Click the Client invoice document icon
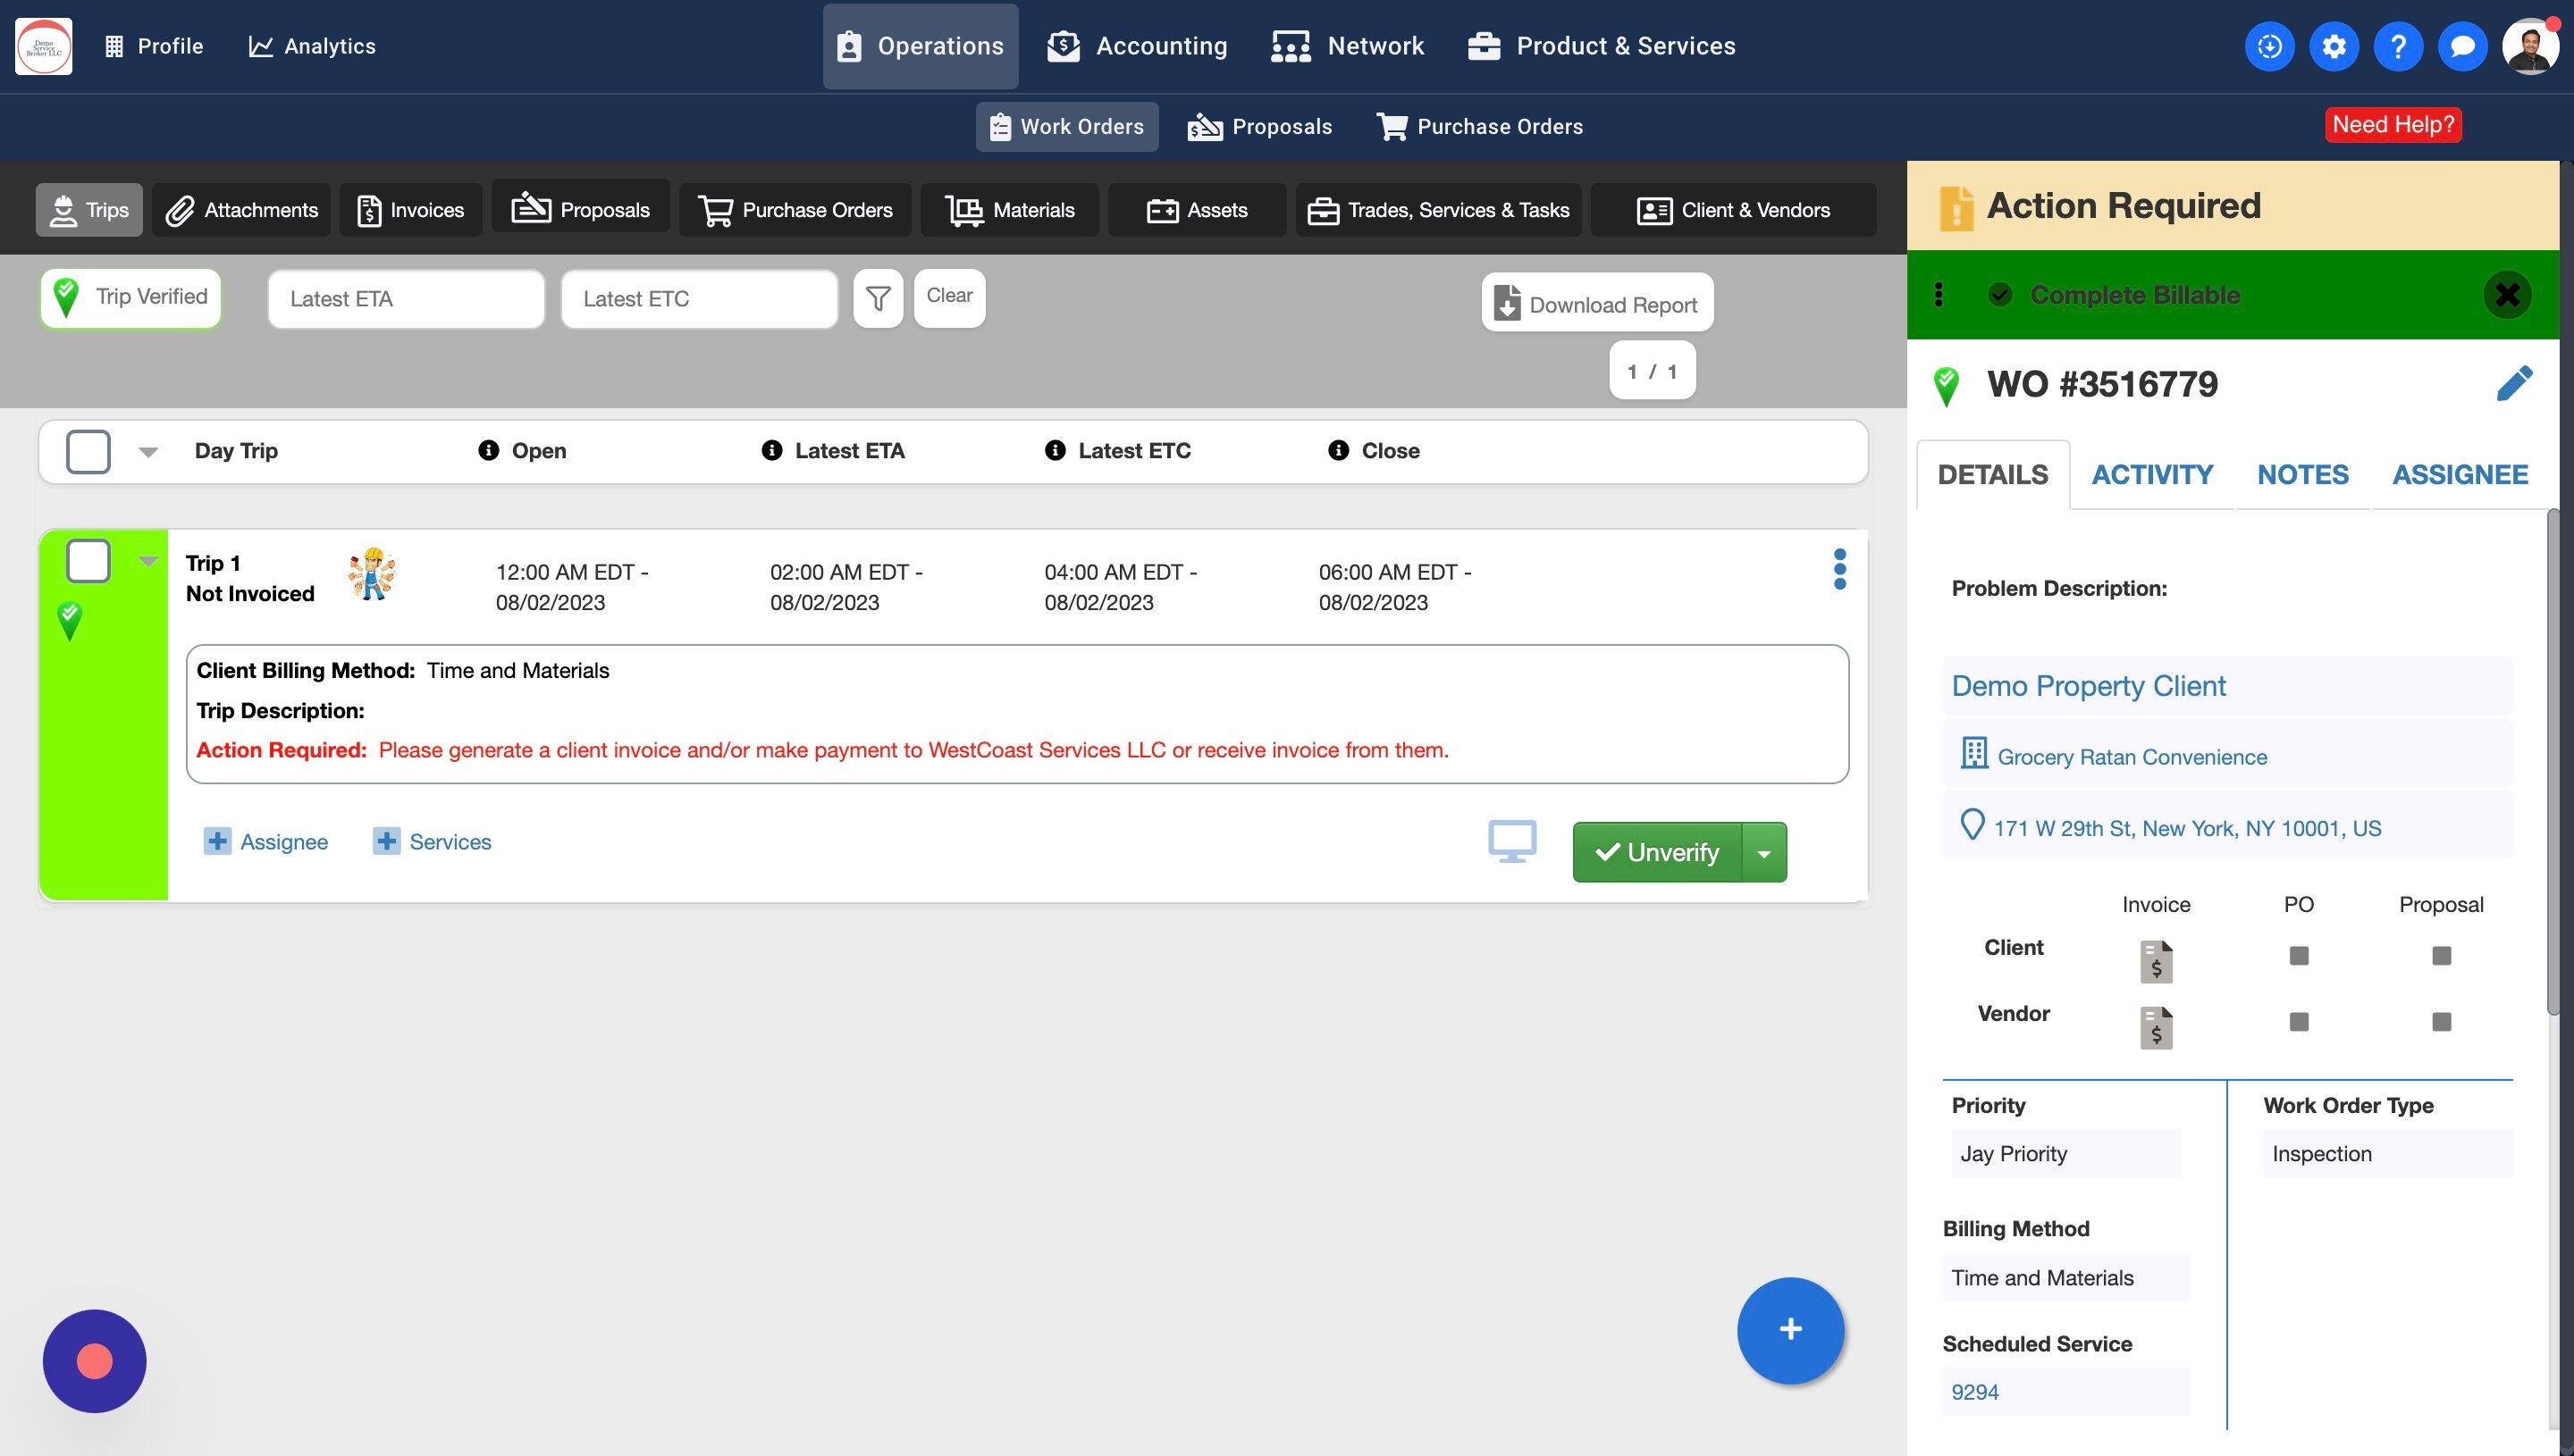 [2156, 961]
